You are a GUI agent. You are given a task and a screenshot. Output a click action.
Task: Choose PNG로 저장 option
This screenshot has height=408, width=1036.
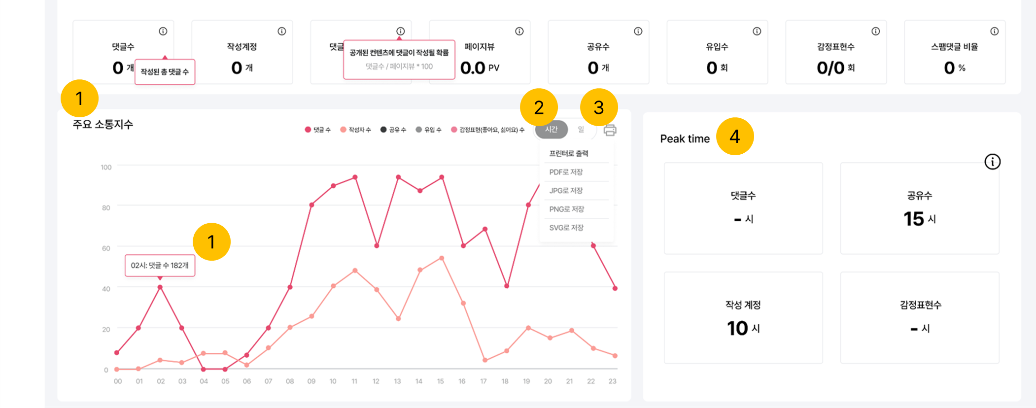click(567, 209)
